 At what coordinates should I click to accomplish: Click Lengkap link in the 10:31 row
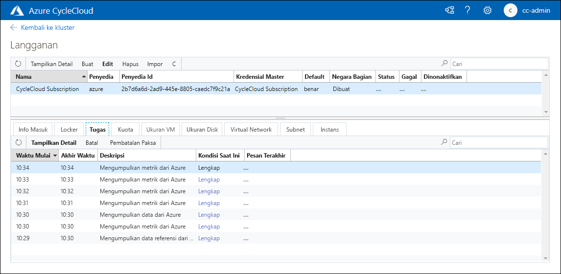coord(209,203)
